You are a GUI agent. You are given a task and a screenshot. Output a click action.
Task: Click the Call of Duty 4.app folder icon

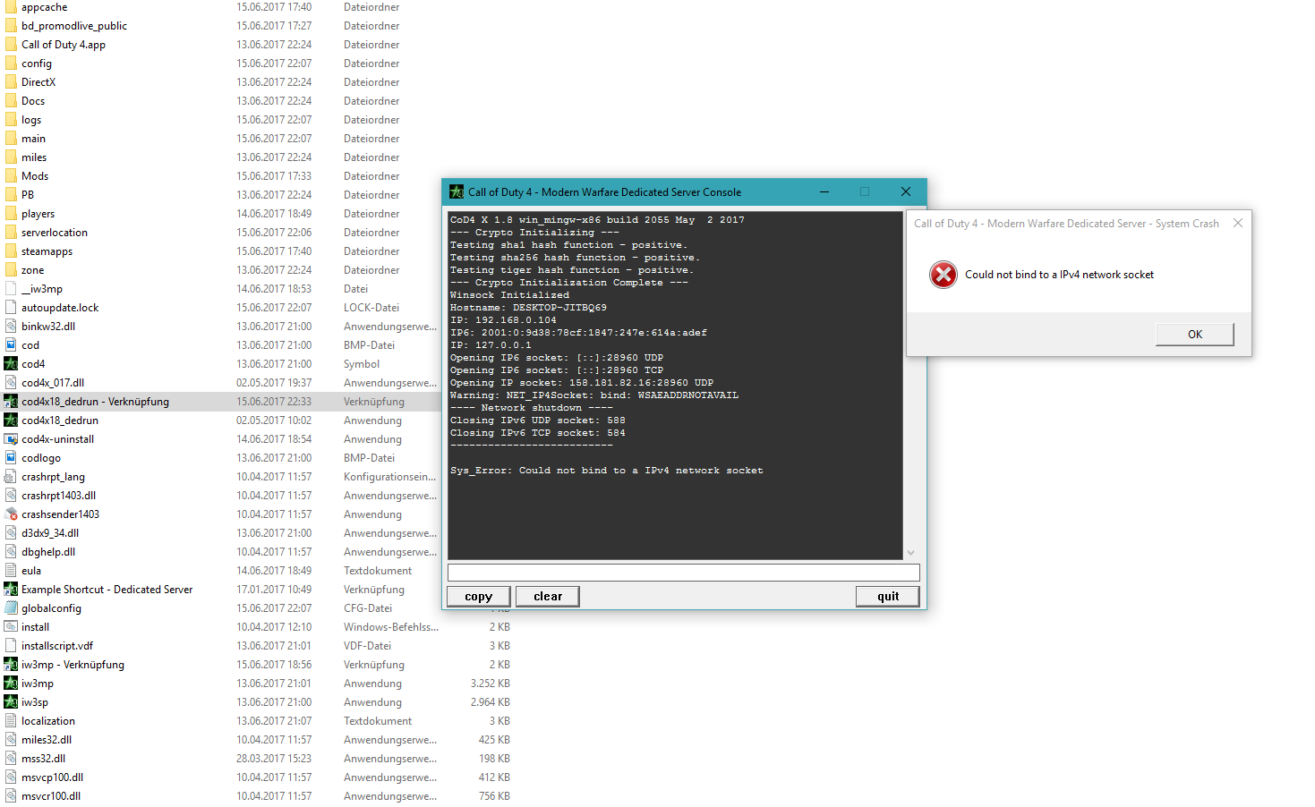coord(11,45)
